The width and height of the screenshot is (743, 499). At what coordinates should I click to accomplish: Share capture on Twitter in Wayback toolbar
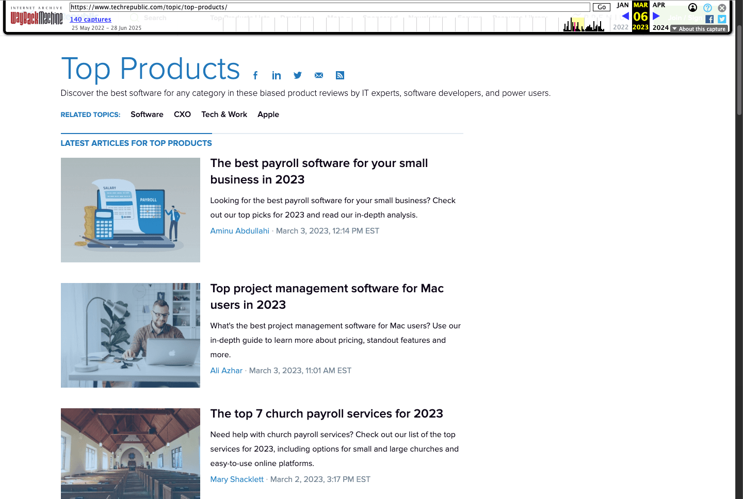722,19
